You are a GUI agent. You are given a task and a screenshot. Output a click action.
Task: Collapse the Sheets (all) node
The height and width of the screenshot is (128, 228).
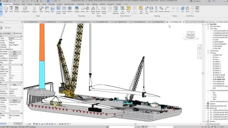coord(206,108)
